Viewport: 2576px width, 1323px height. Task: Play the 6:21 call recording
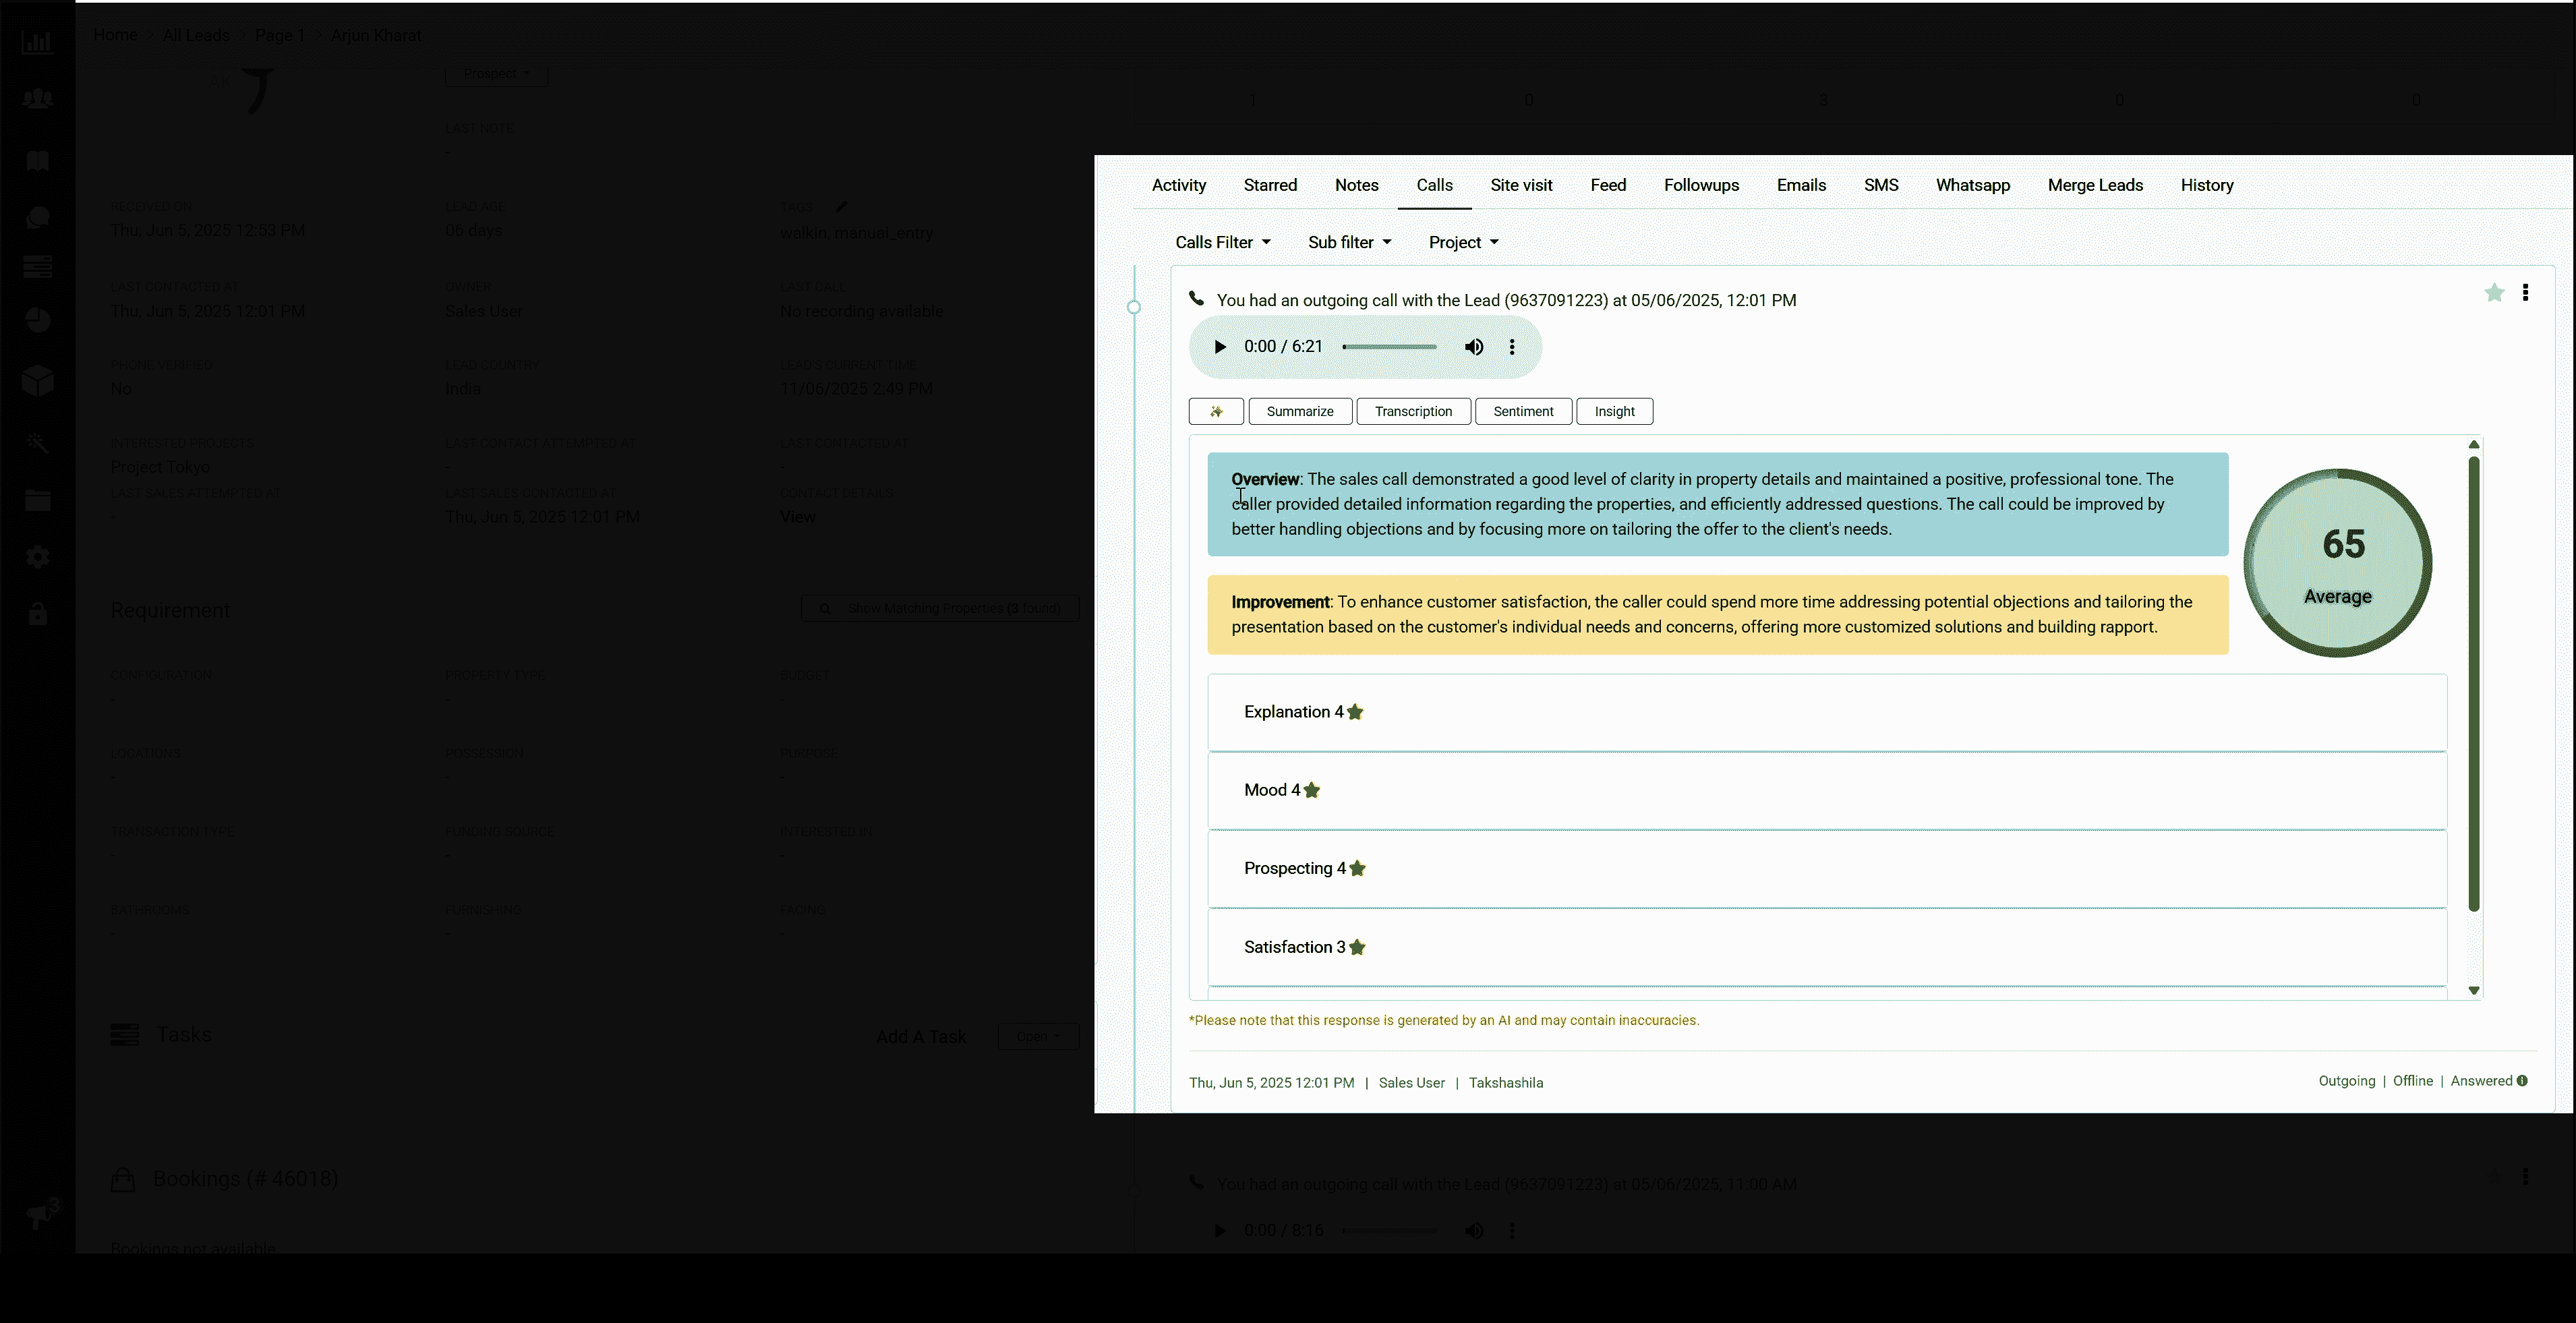[1219, 347]
